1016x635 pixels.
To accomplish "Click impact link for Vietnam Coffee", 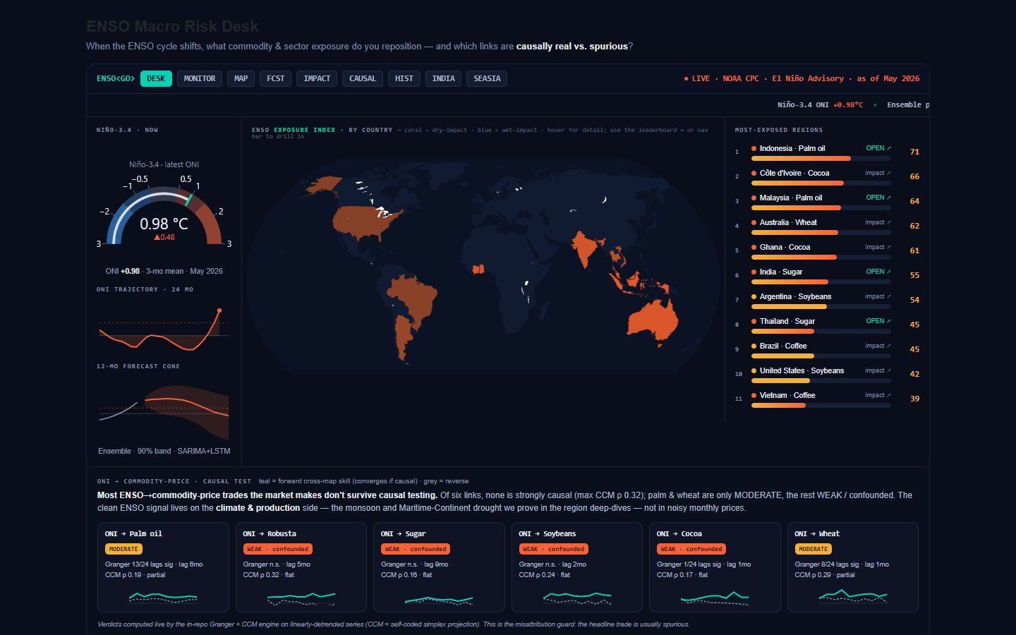I will tap(878, 395).
